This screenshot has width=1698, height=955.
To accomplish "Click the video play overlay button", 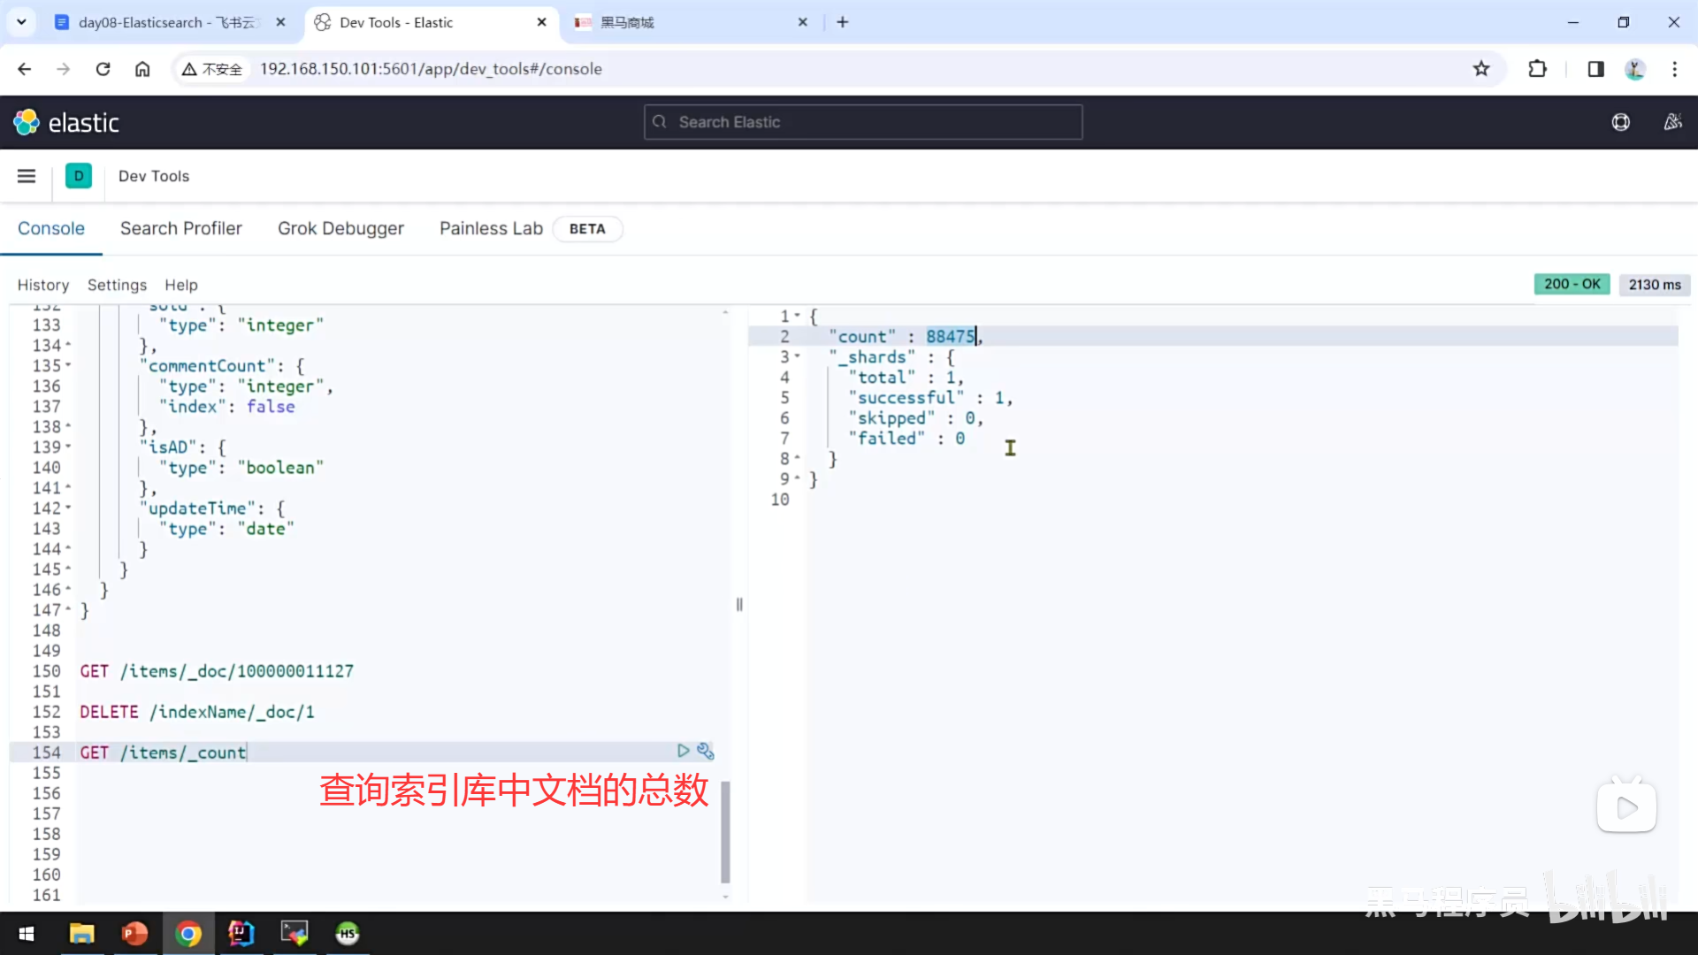I will (x=1626, y=806).
